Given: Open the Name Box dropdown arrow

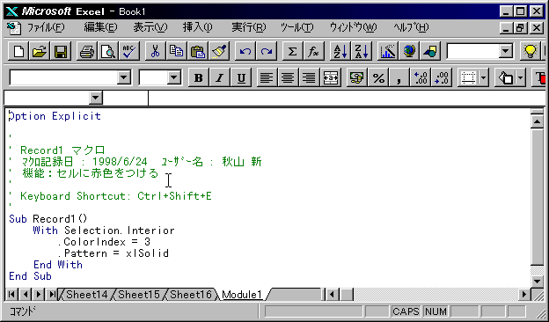Looking at the screenshot, I should click(96, 98).
